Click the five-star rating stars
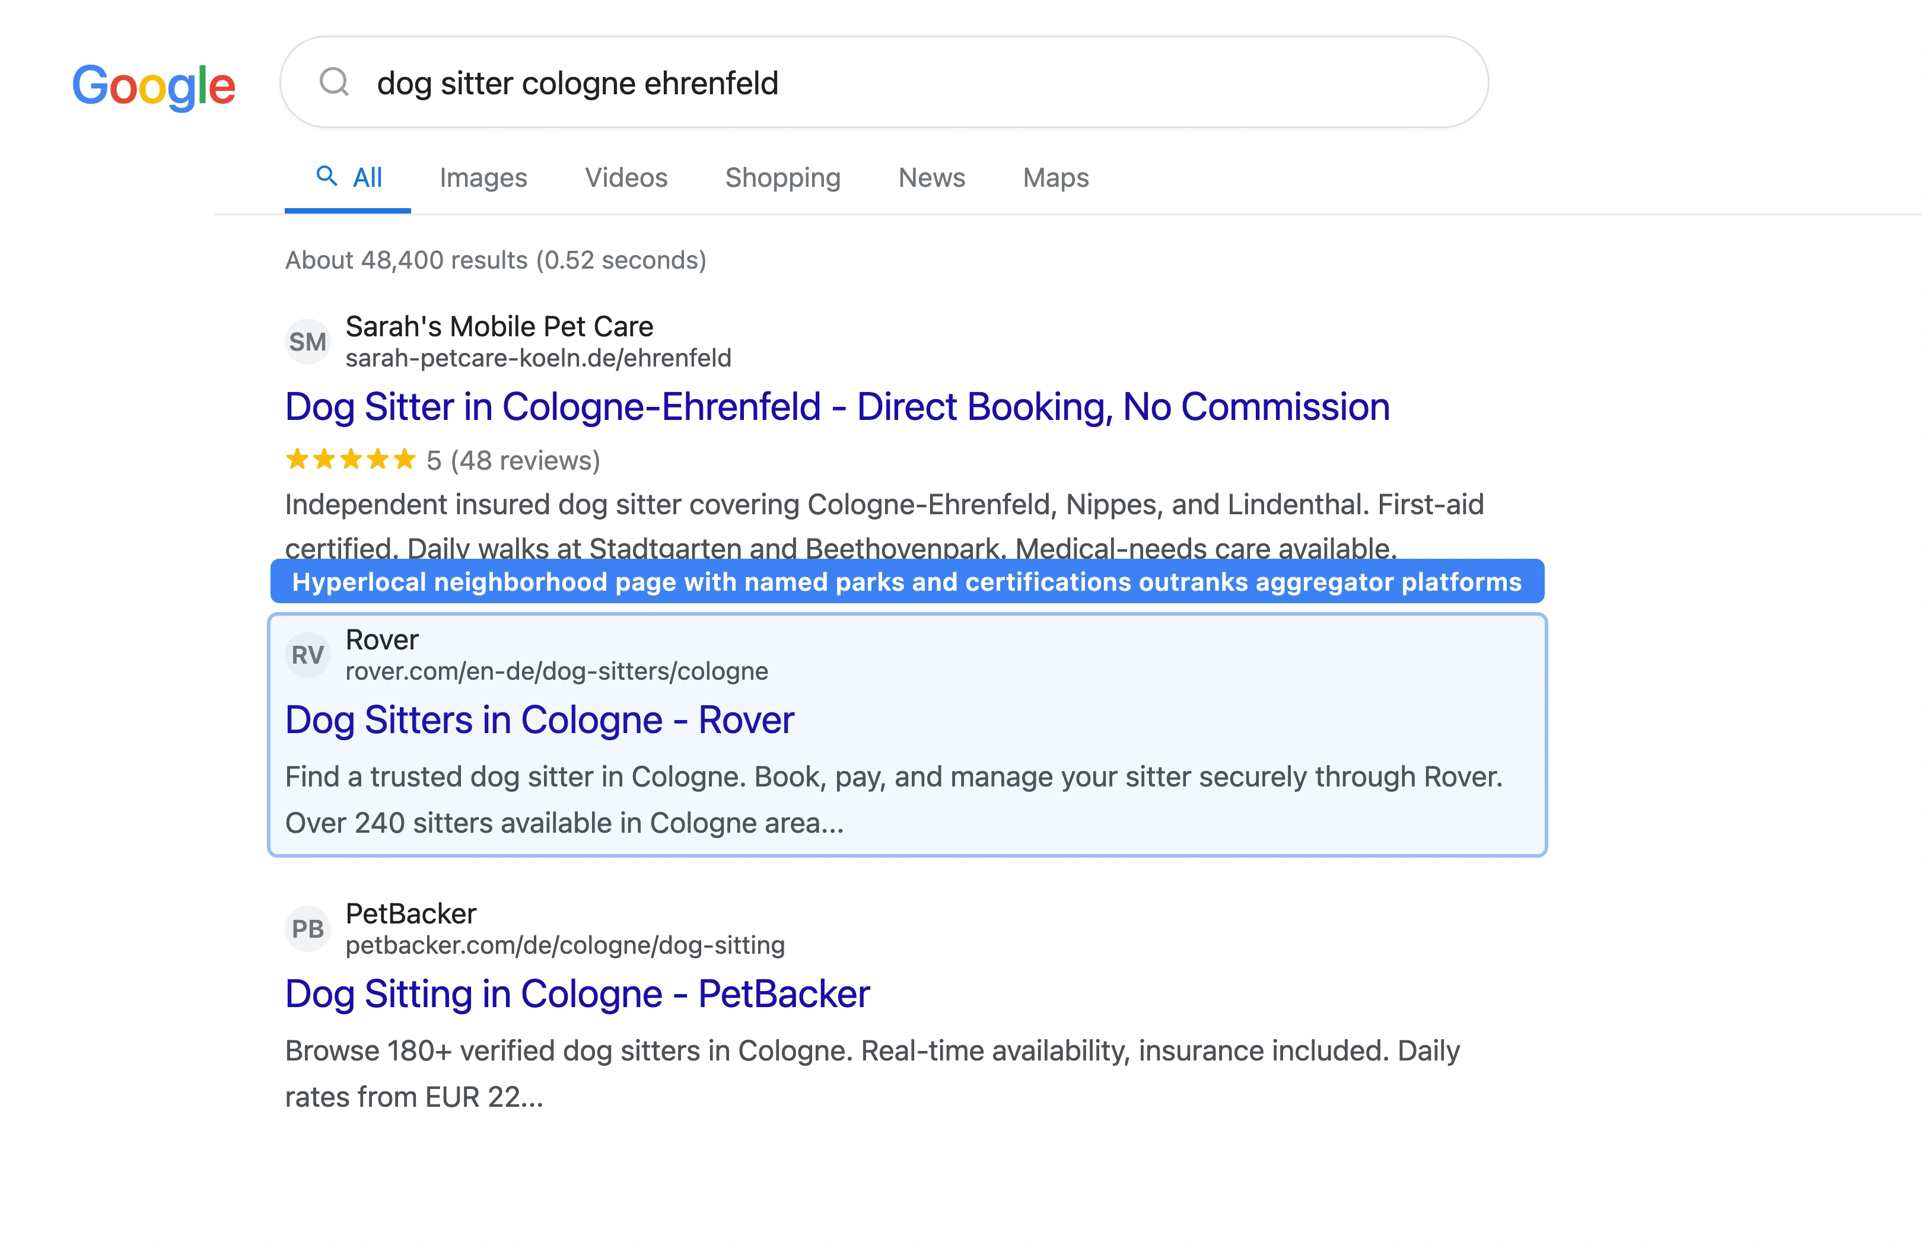 (350, 460)
